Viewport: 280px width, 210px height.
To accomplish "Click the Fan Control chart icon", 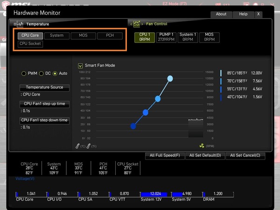I will pos(137,24).
